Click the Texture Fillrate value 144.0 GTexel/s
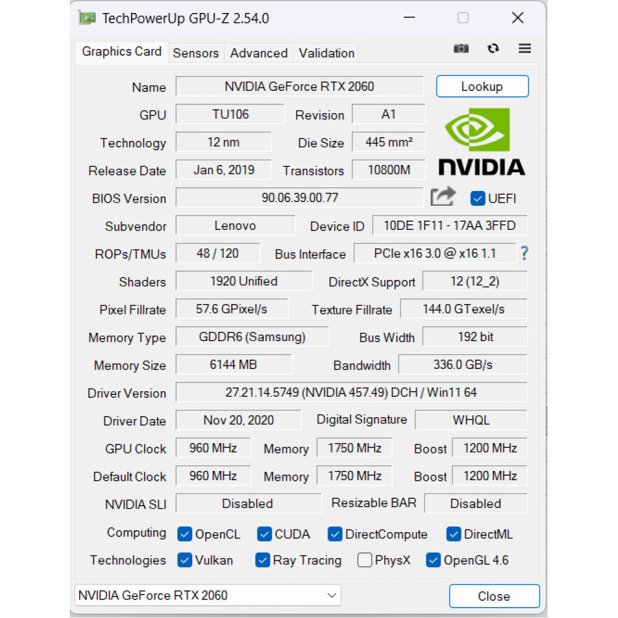This screenshot has height=618, width=618. (x=464, y=309)
